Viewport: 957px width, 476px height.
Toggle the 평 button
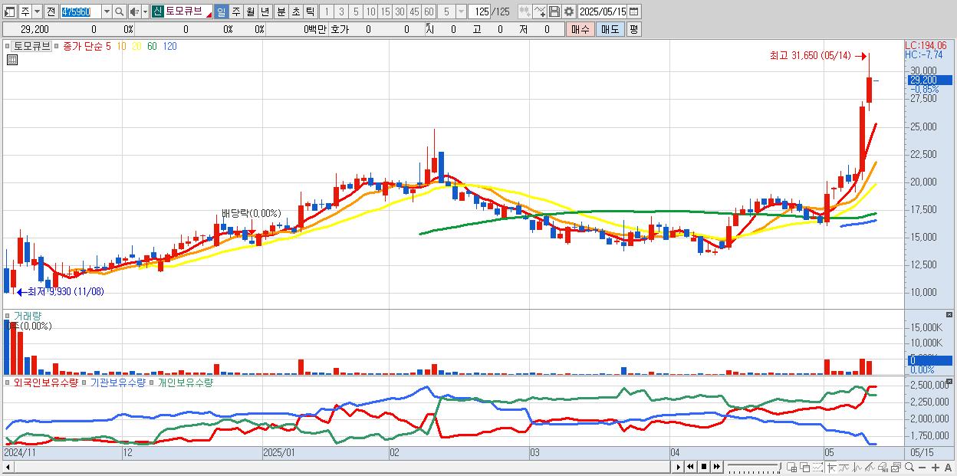coord(633,29)
